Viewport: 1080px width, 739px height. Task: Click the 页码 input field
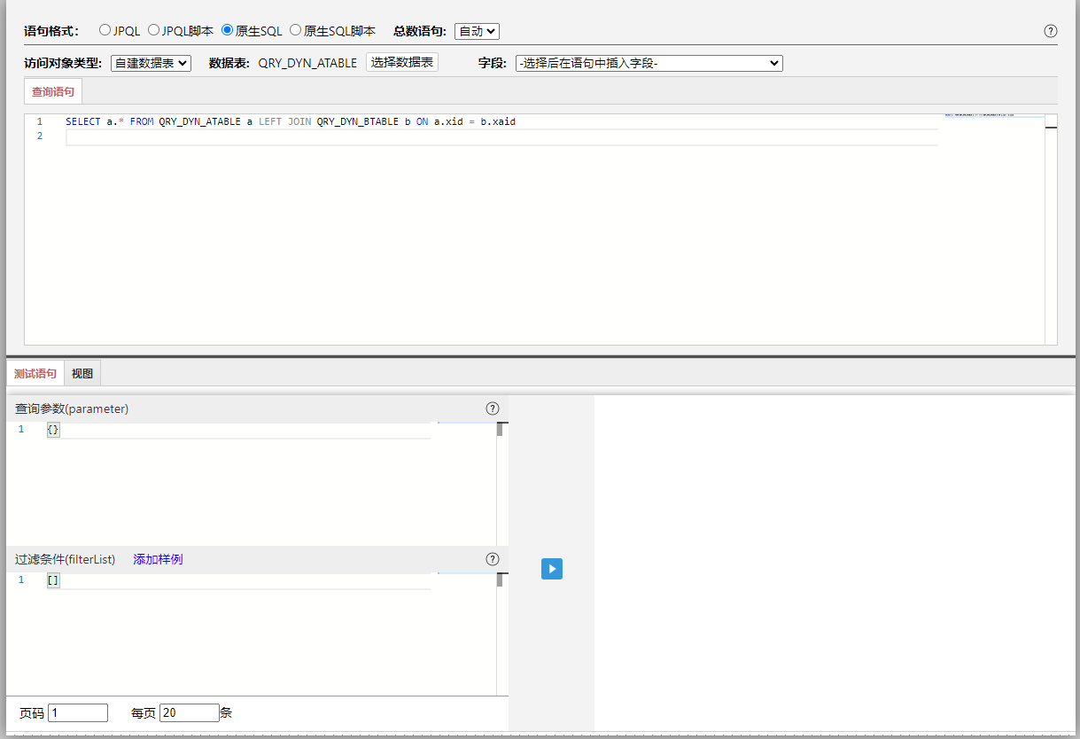[x=78, y=712]
